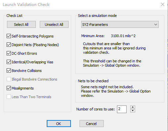
Task: Click the number of cores input field
Action: point(122,109)
